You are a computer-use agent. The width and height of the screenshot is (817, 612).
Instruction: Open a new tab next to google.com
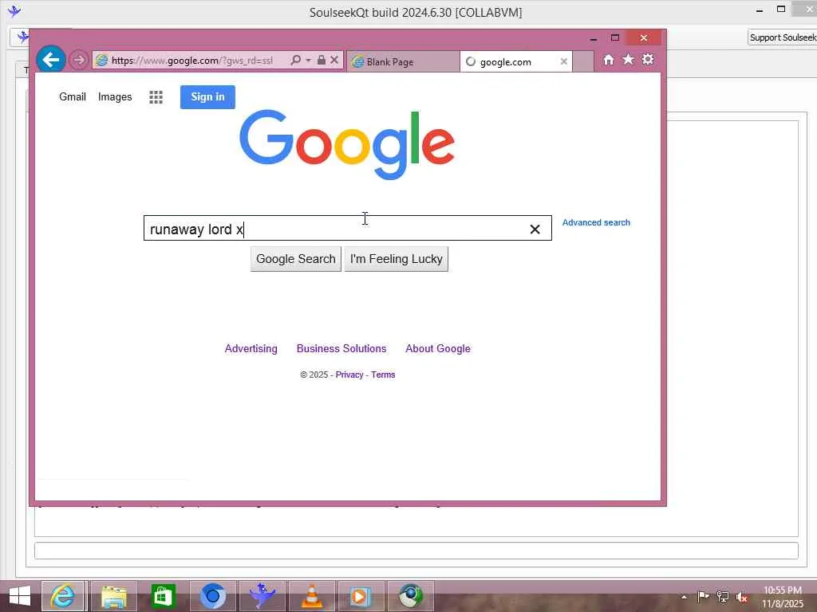coord(583,61)
